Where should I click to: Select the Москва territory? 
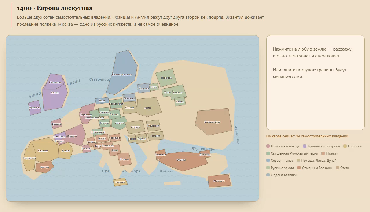pos(178,92)
